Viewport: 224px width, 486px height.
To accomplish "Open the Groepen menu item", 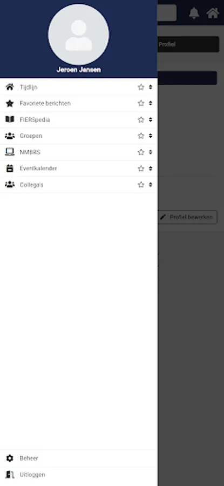I will tap(79, 136).
